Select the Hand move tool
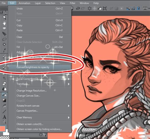Screen dimensions: 150x139 pyautogui.click(x=4, y=23)
